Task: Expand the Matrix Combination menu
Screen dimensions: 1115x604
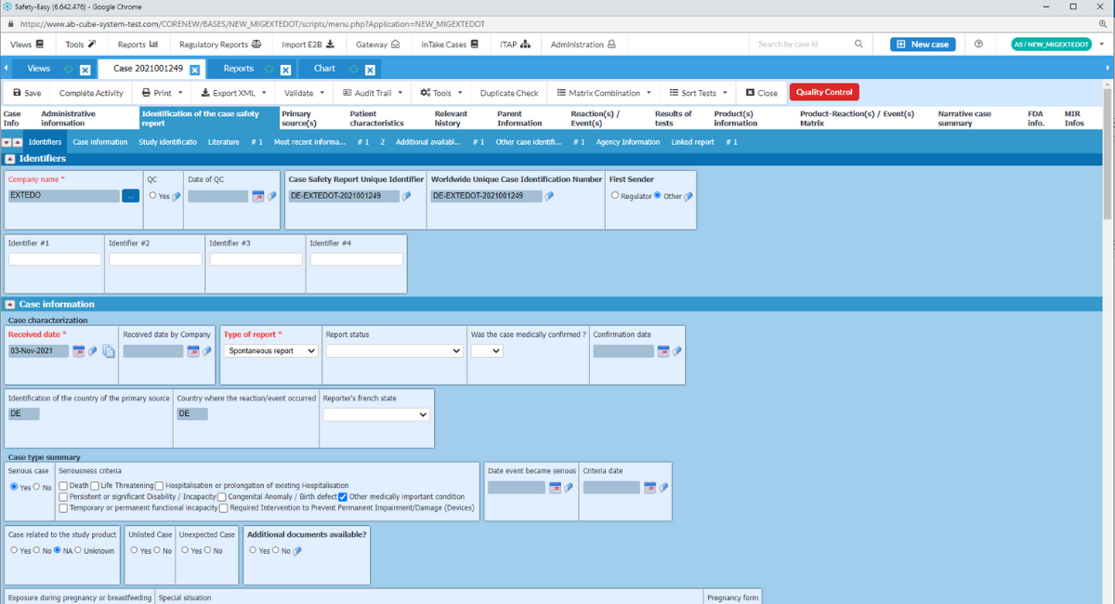Action: coord(602,92)
